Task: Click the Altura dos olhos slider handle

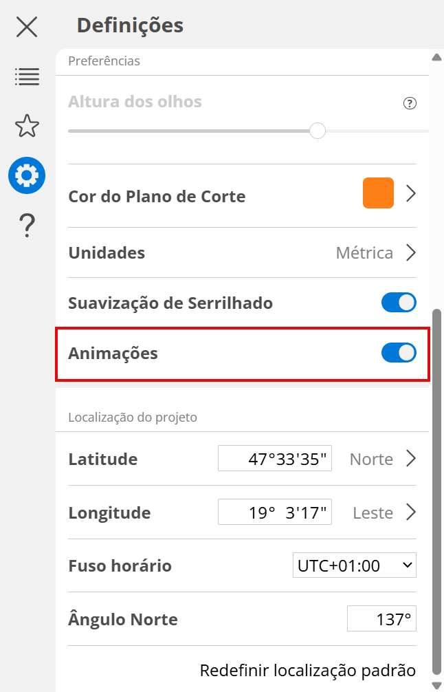Action: pos(317,130)
